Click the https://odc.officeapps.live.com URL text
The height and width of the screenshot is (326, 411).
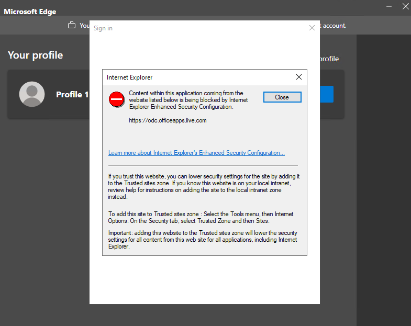(168, 120)
